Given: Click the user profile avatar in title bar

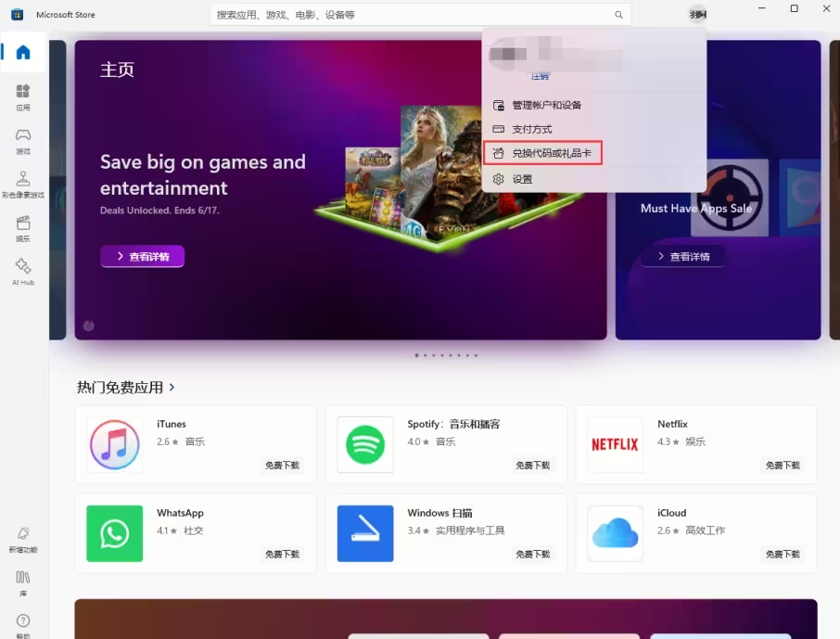Looking at the screenshot, I should pos(697,15).
